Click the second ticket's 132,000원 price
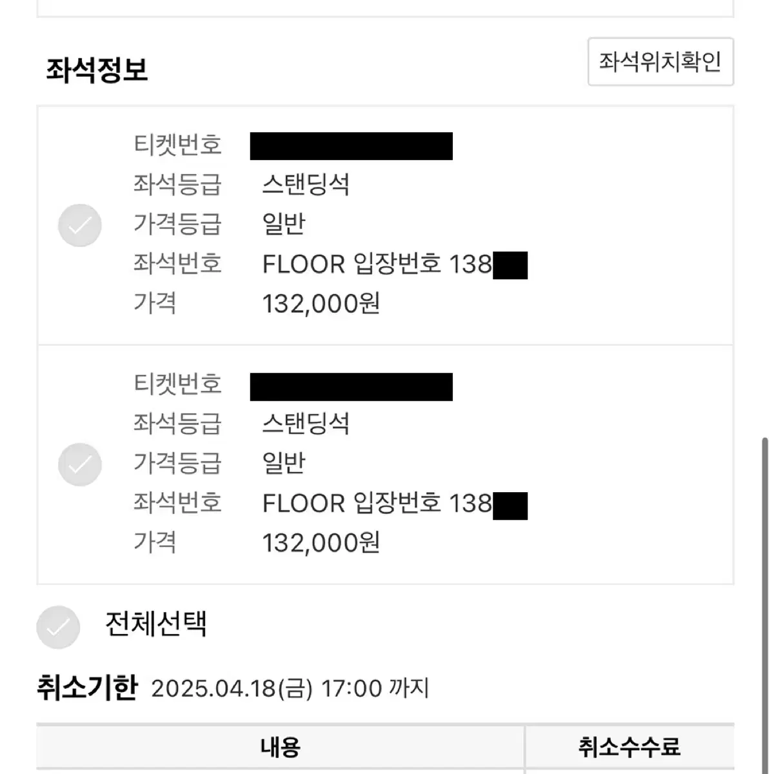Image resolution: width=774 pixels, height=774 pixels. click(321, 543)
